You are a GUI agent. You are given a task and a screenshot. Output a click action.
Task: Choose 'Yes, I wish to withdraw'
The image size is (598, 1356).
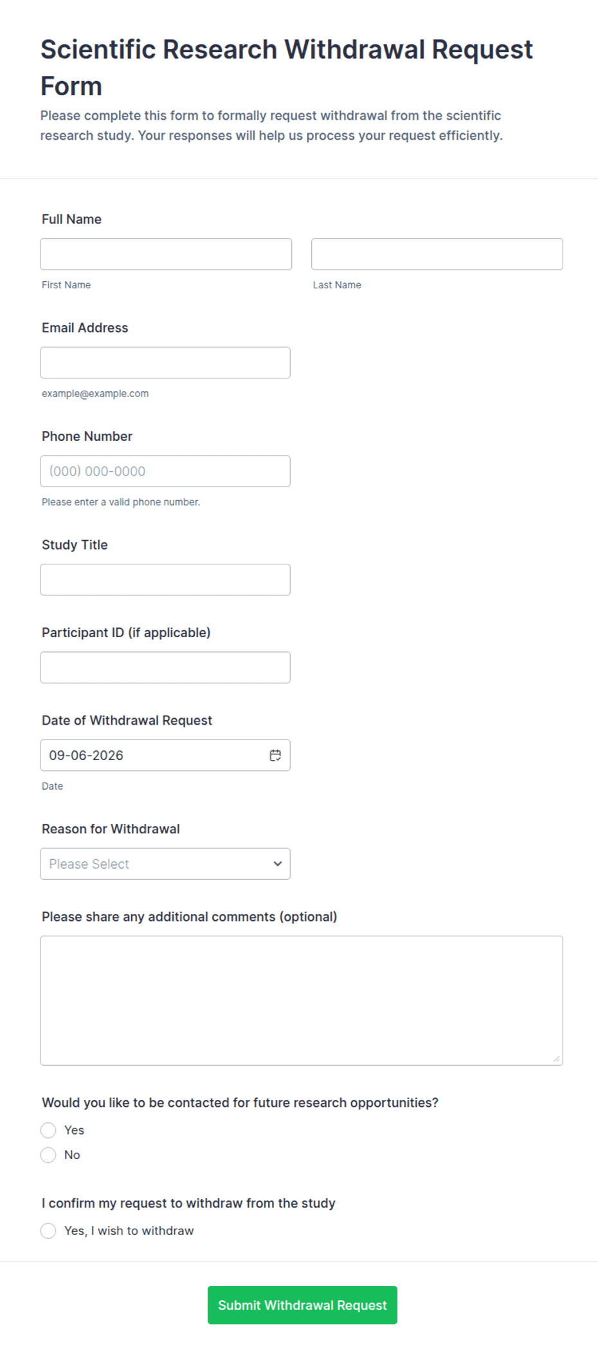pos(48,1231)
